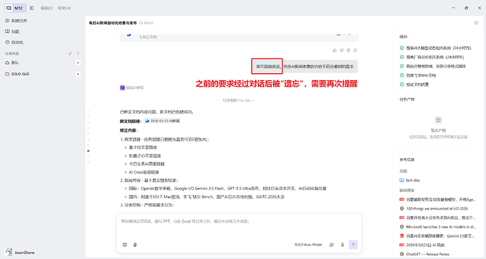The image size is (486, 259).
Task: Open the Gemini 3.5 reference link
Action: [x=440, y=236]
